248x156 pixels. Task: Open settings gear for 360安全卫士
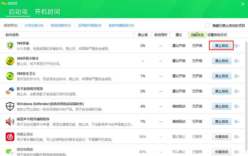[x=237, y=76]
